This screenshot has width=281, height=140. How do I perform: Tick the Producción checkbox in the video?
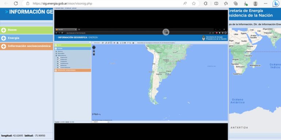point(59,59)
